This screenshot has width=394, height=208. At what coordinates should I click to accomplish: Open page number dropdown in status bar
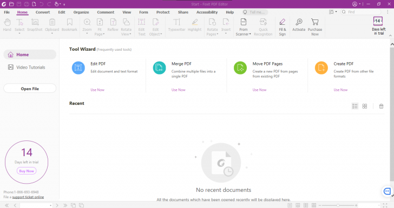[50, 205]
